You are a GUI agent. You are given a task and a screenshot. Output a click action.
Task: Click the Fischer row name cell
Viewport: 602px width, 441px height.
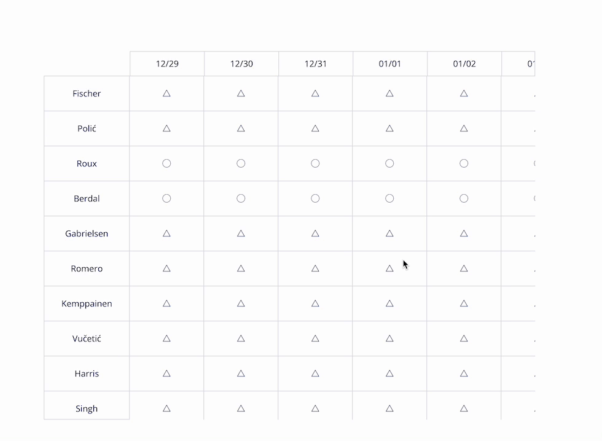(x=87, y=94)
